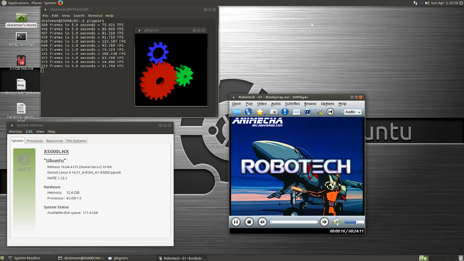This screenshot has width=464, height=261.
Task: Open SMPlayer's Help menu
Action: pyautogui.click(x=343, y=104)
